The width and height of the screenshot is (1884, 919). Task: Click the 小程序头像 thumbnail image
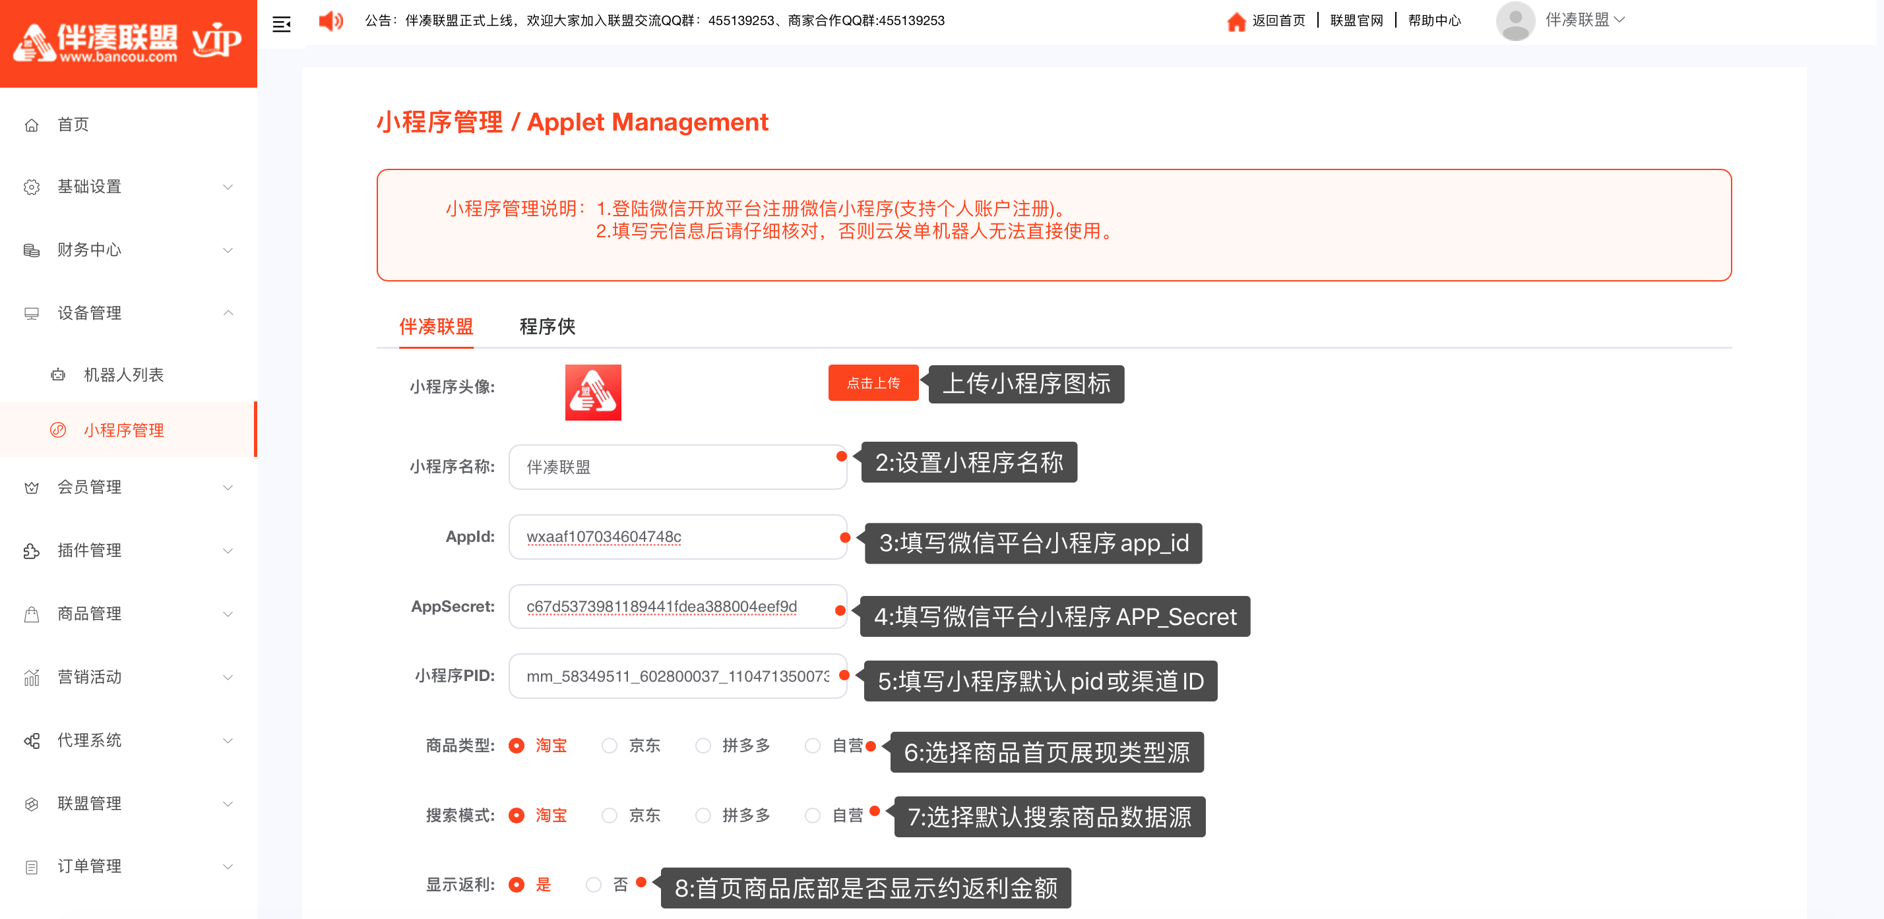[x=593, y=393]
